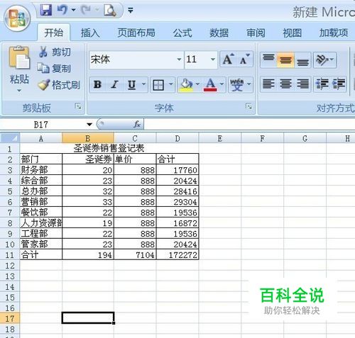Expand the fill color dropdown arrow

tap(197, 84)
